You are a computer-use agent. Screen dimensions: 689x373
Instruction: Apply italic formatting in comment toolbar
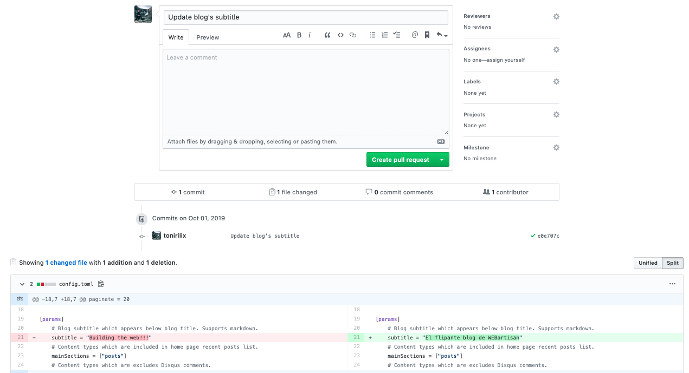tap(310, 35)
